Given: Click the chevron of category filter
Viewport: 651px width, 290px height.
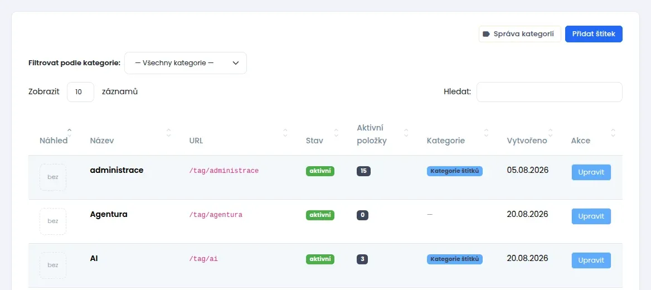Looking at the screenshot, I should coord(235,63).
